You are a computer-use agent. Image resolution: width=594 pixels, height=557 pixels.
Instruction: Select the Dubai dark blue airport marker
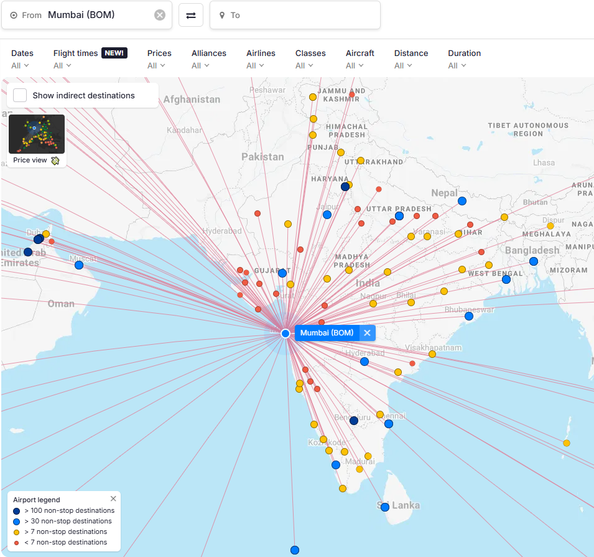(39, 239)
